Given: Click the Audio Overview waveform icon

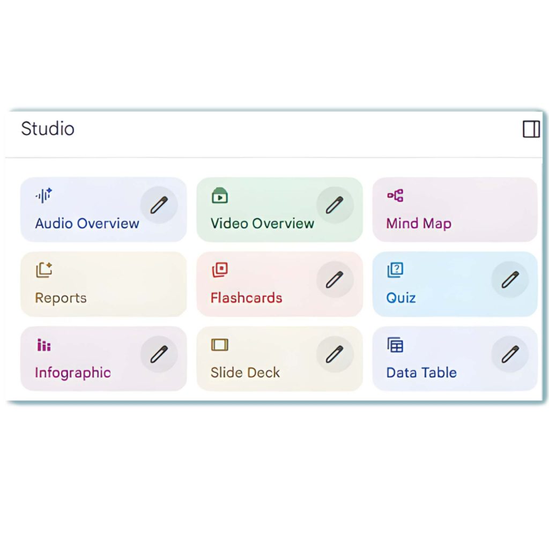Looking at the screenshot, I should click(x=43, y=196).
